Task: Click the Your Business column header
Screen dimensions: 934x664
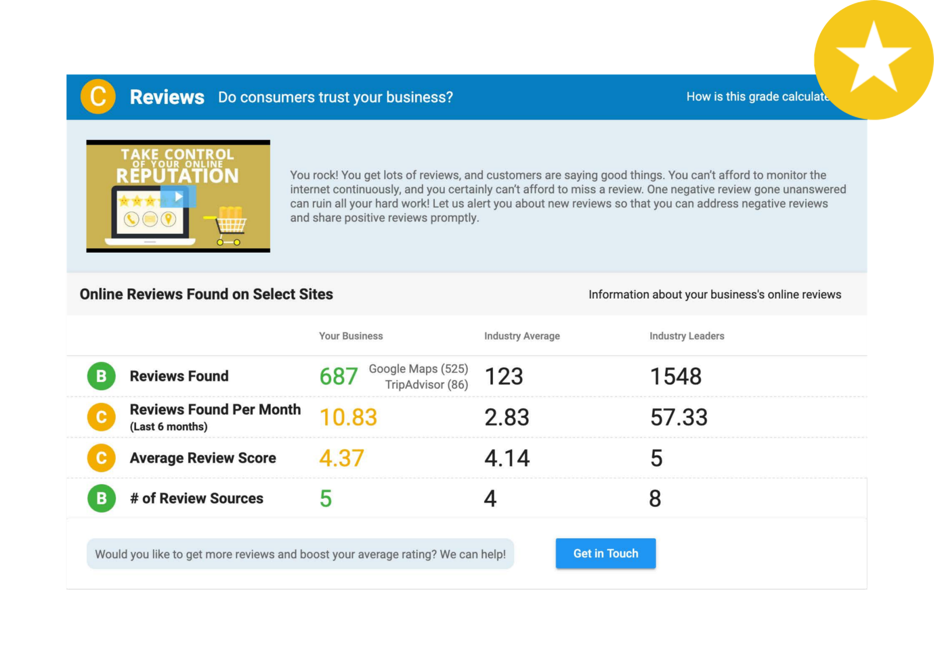Action: (x=351, y=336)
